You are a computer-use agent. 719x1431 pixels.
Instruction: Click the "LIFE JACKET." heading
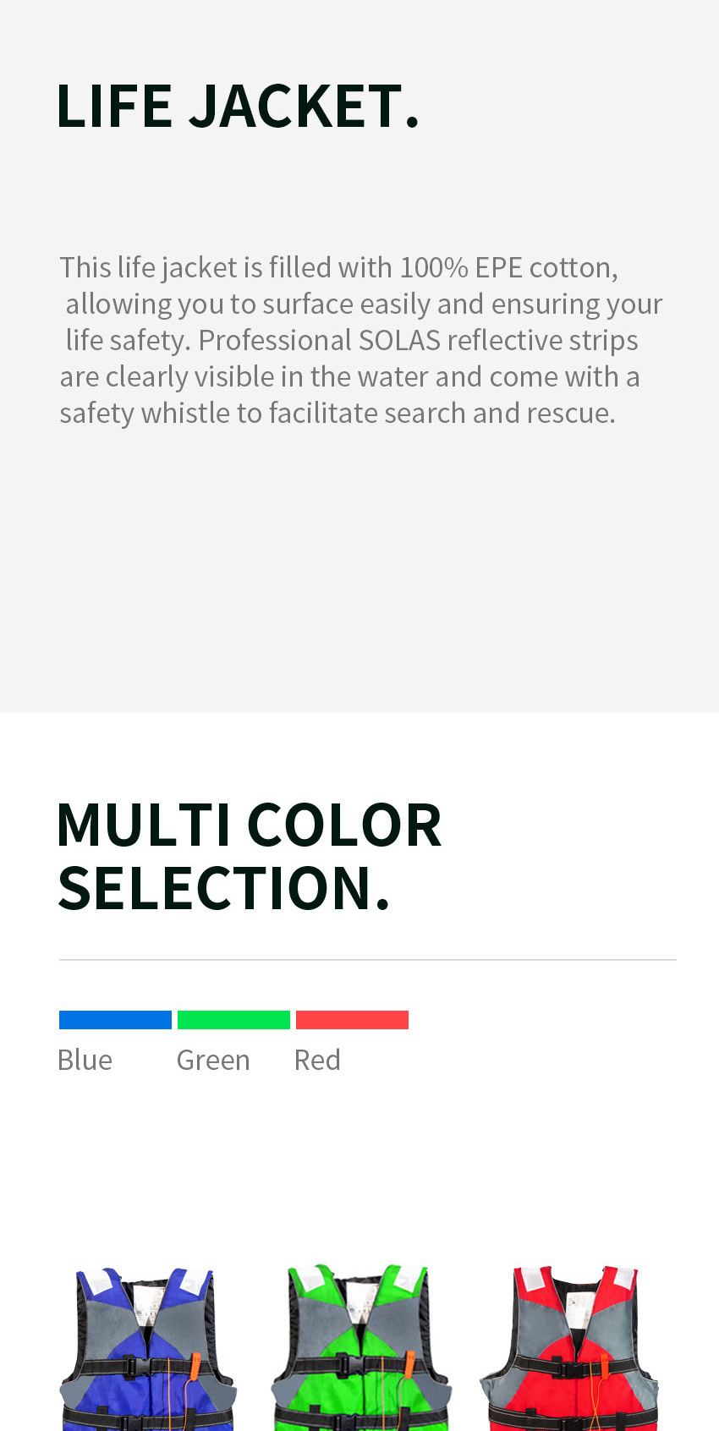(238, 107)
